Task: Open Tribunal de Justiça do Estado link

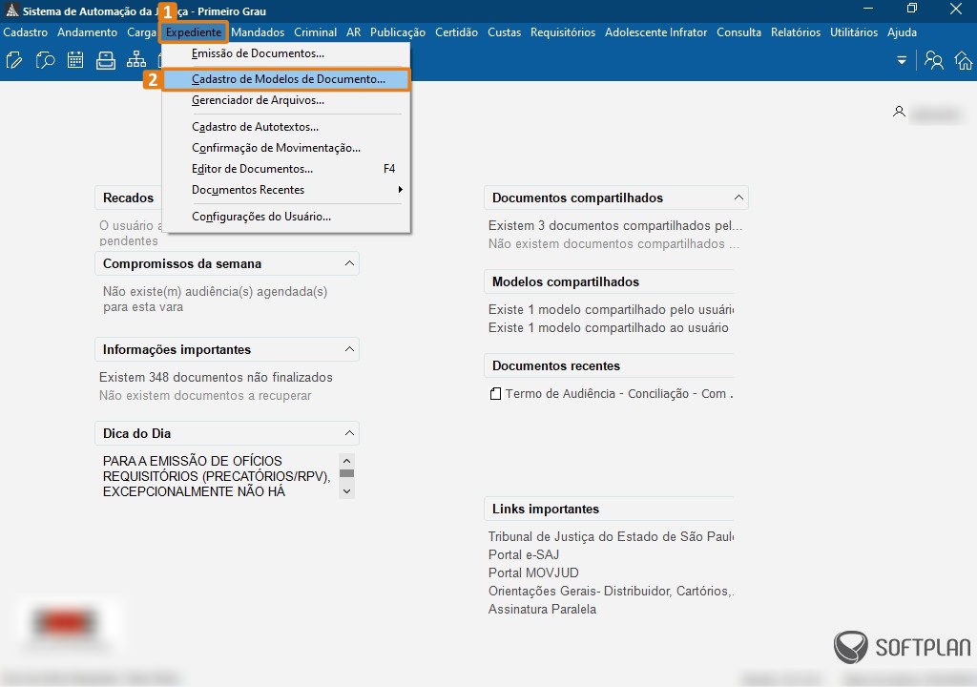Action: coord(611,537)
